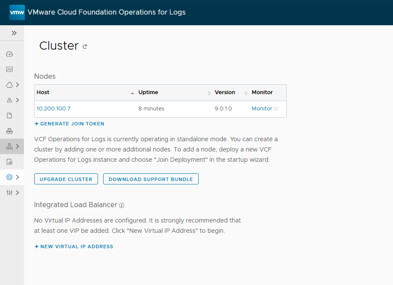
Task: Refresh the Cluster page
Action: (85, 47)
